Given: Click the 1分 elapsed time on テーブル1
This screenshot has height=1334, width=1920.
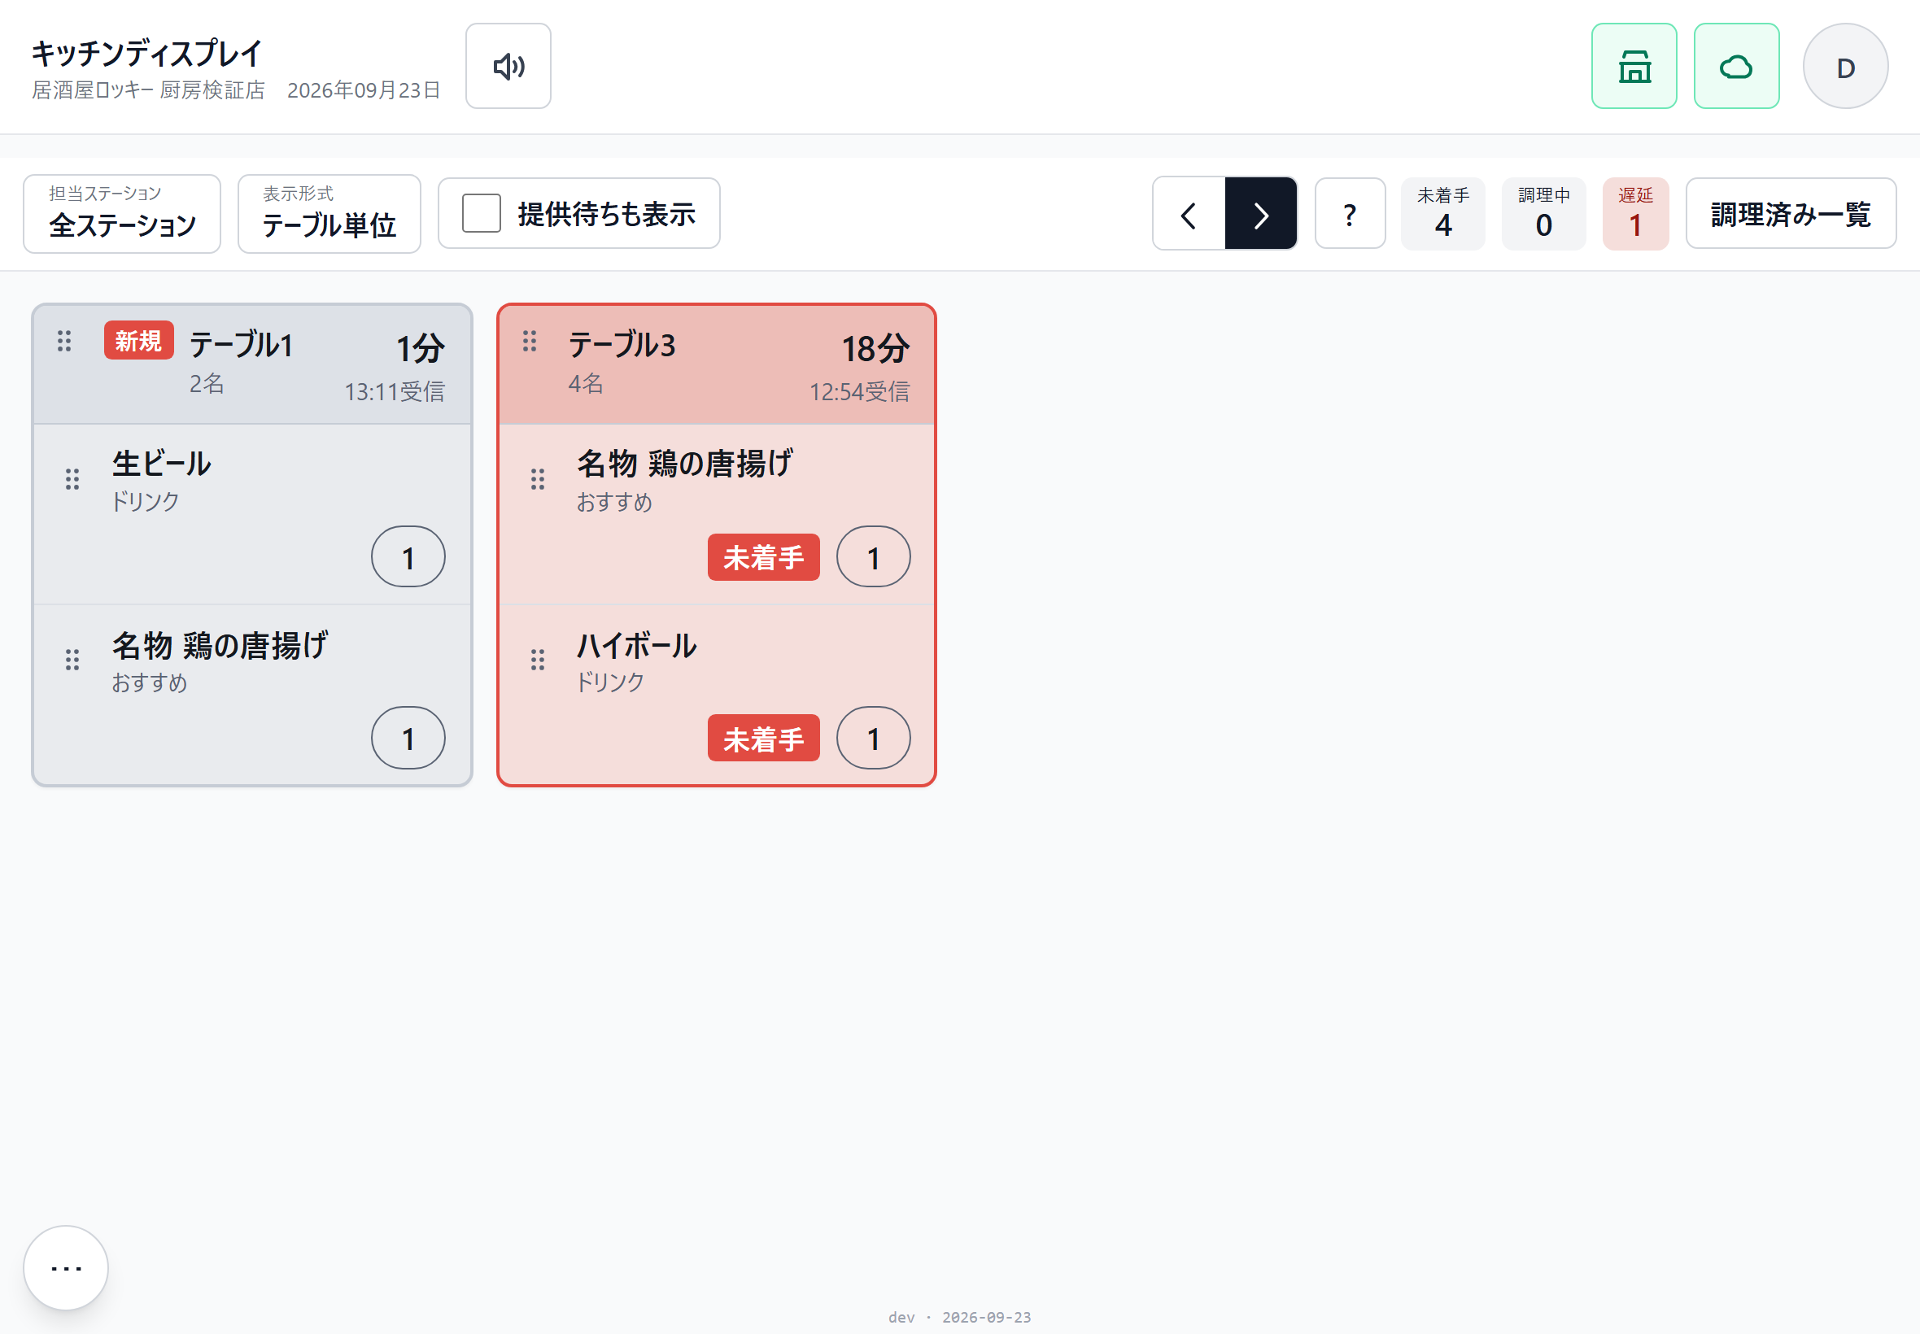Looking at the screenshot, I should click(x=421, y=348).
